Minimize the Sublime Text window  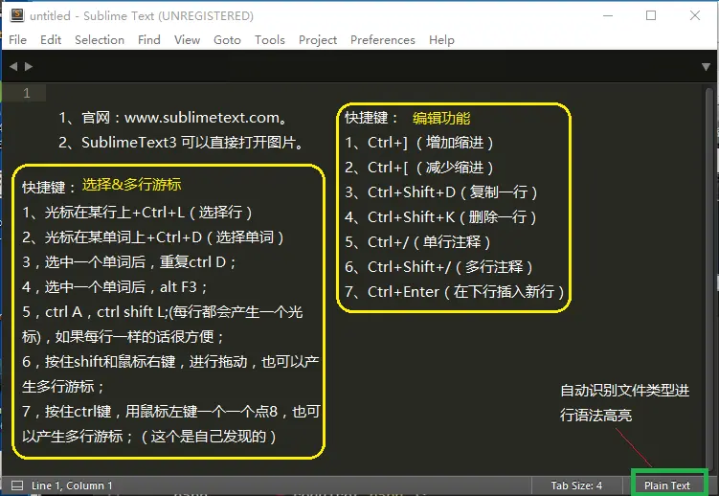pyautogui.click(x=608, y=15)
